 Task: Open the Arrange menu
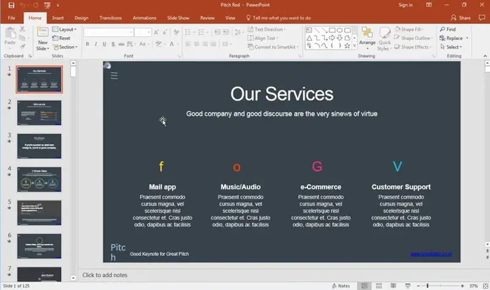[x=367, y=38]
